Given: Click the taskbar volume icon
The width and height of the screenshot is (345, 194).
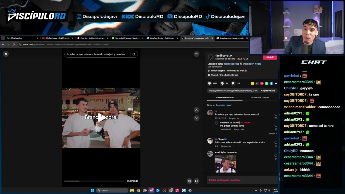Looking at the screenshot, I should tap(269, 190).
